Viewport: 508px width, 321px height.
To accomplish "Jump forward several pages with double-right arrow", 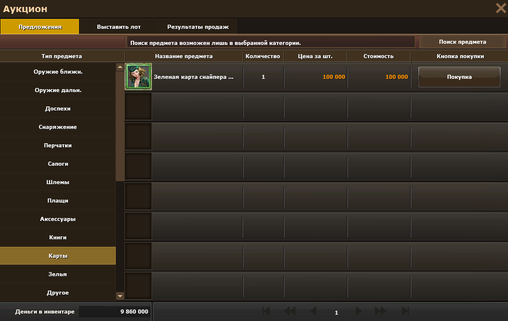I will (x=381, y=311).
